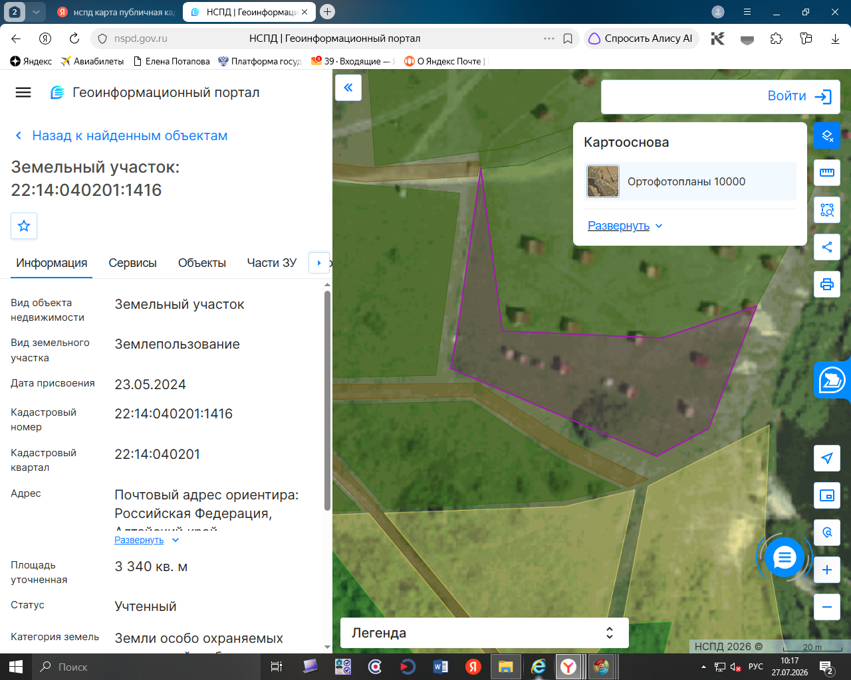The width and height of the screenshot is (851, 680).
Task: Click the share map icon
Action: point(827,247)
